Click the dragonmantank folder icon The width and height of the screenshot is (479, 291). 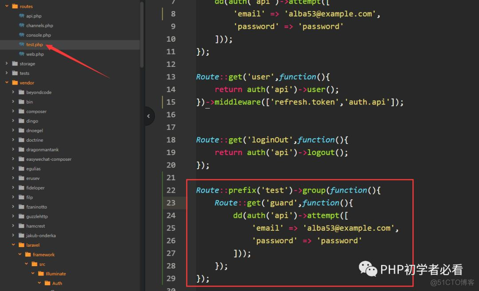click(x=21, y=149)
